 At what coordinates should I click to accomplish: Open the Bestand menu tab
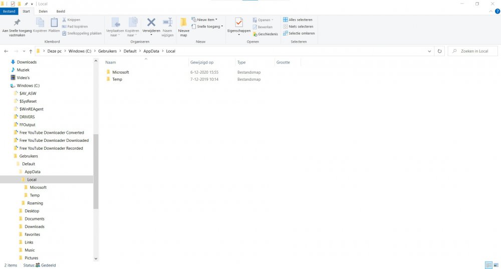[10, 11]
